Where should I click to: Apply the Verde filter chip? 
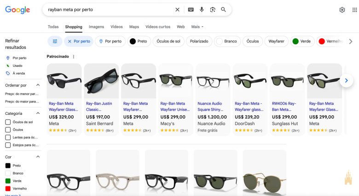click(302, 42)
